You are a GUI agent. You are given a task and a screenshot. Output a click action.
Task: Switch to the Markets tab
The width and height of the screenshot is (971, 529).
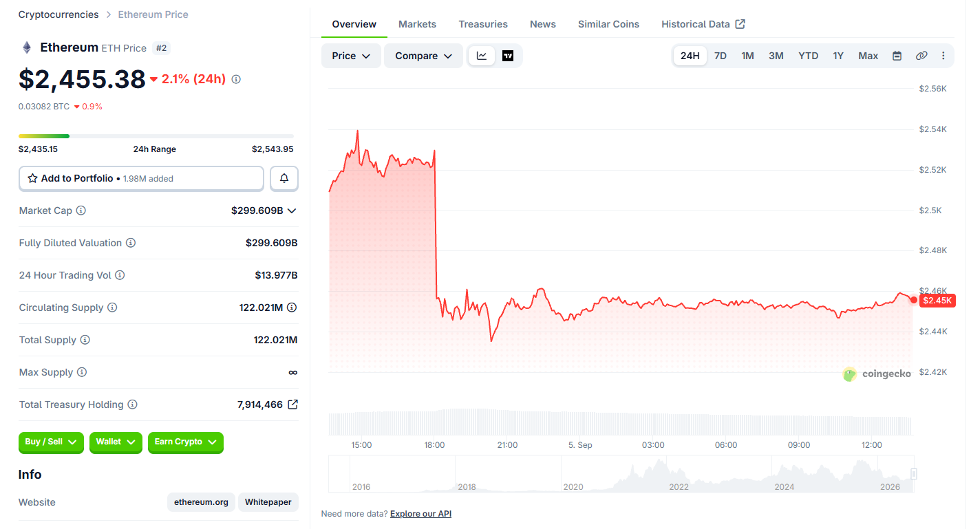click(x=418, y=24)
